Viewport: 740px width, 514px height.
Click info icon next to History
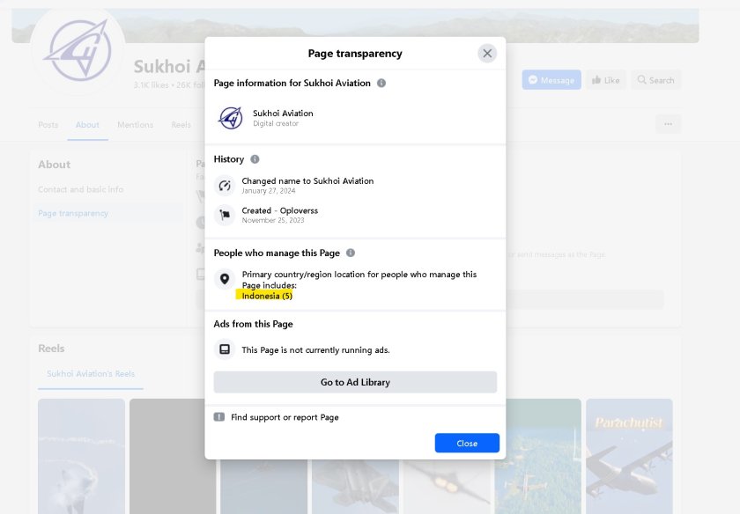[x=255, y=159]
